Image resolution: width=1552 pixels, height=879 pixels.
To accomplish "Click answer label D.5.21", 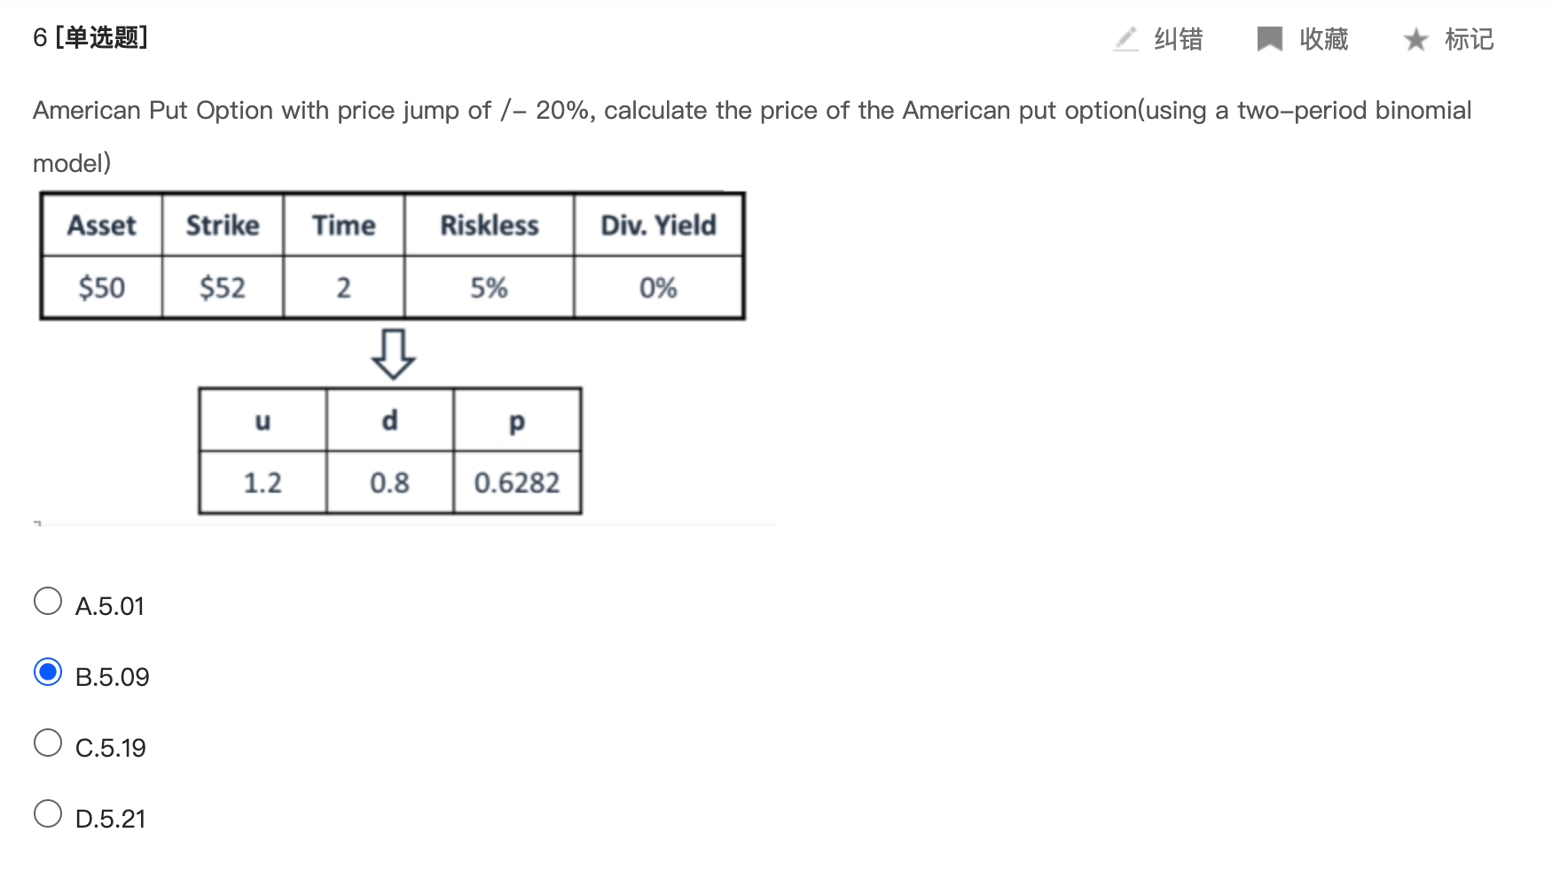I will [111, 819].
